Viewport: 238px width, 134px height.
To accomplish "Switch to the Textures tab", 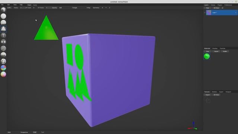I will click(x=207, y=92).
